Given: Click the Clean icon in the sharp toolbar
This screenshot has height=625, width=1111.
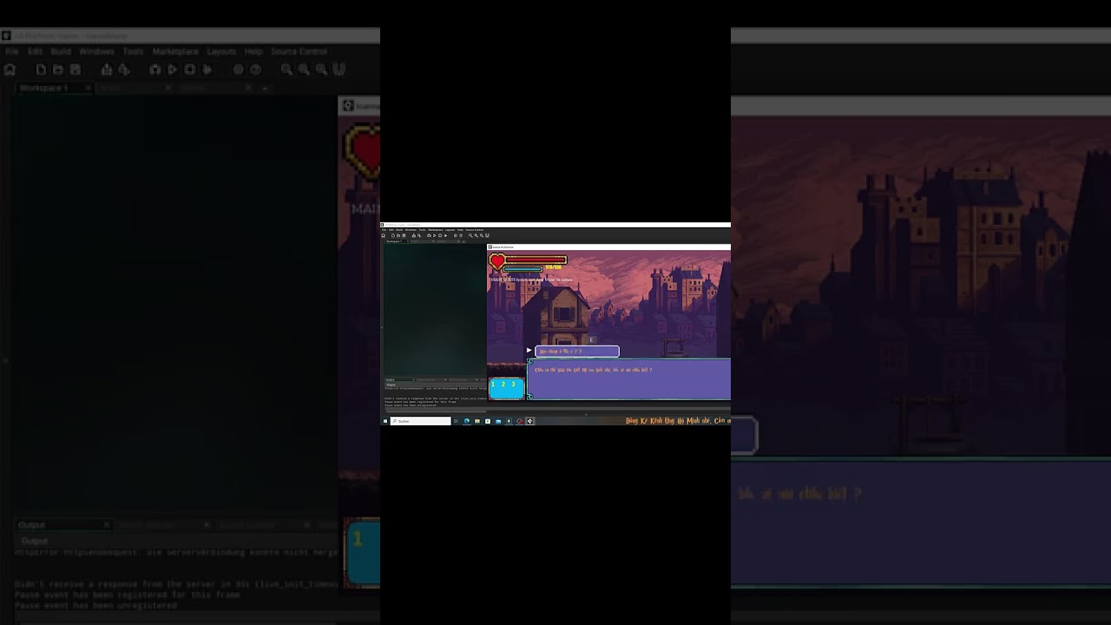Looking at the screenshot, I should (445, 235).
